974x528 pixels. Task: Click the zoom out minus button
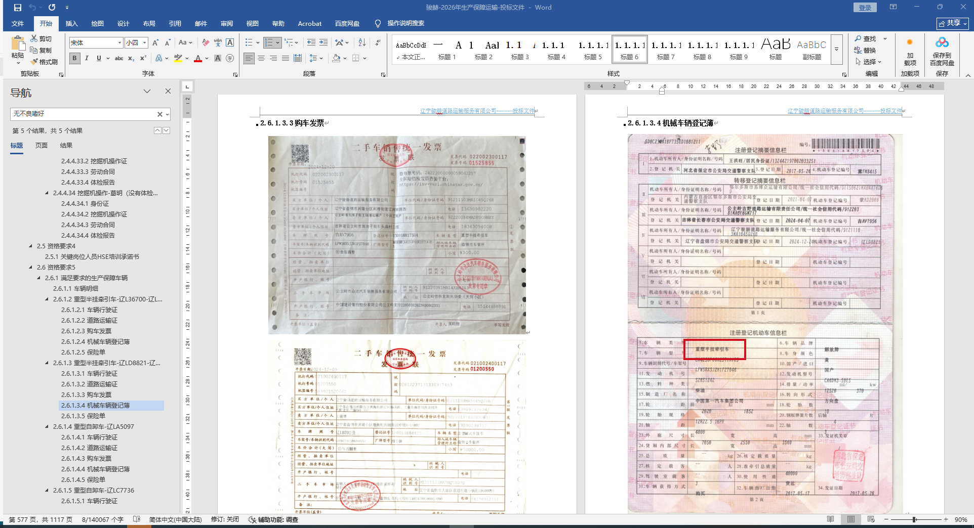coord(886,519)
